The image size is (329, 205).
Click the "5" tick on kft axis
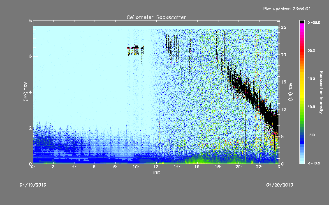tap(283, 137)
